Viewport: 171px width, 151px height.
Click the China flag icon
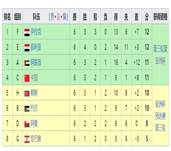27,78
